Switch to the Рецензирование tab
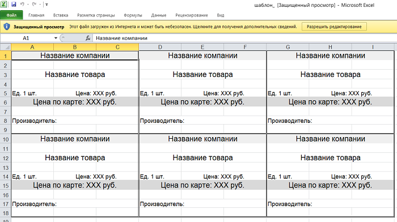The width and height of the screenshot is (397, 222). 192,15
